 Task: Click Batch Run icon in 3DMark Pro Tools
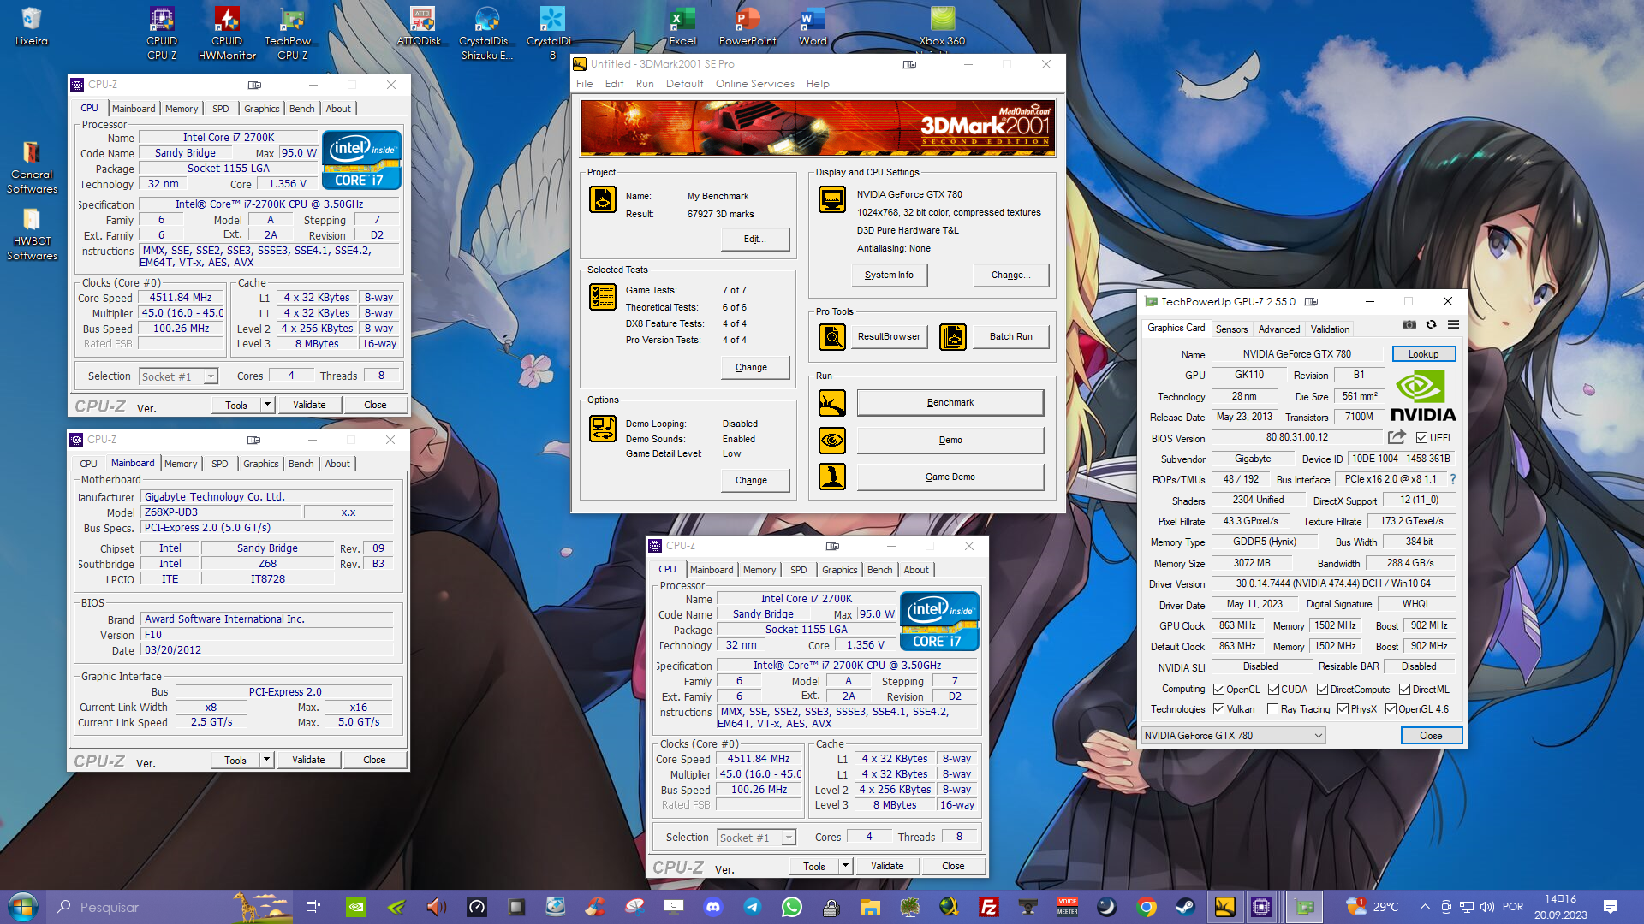953,337
